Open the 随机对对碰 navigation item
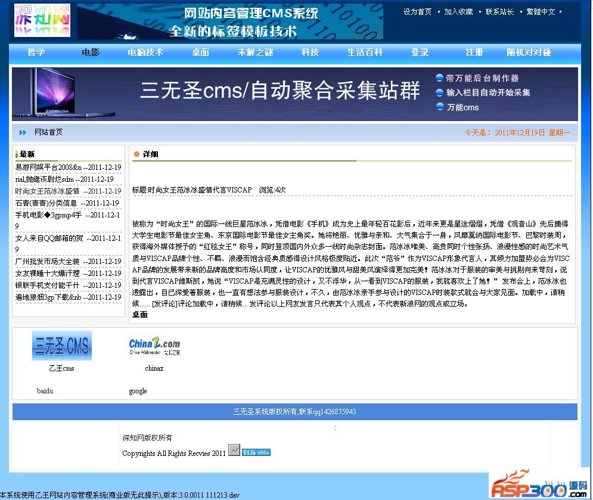Screen dimensions: 593x500 (x=529, y=52)
